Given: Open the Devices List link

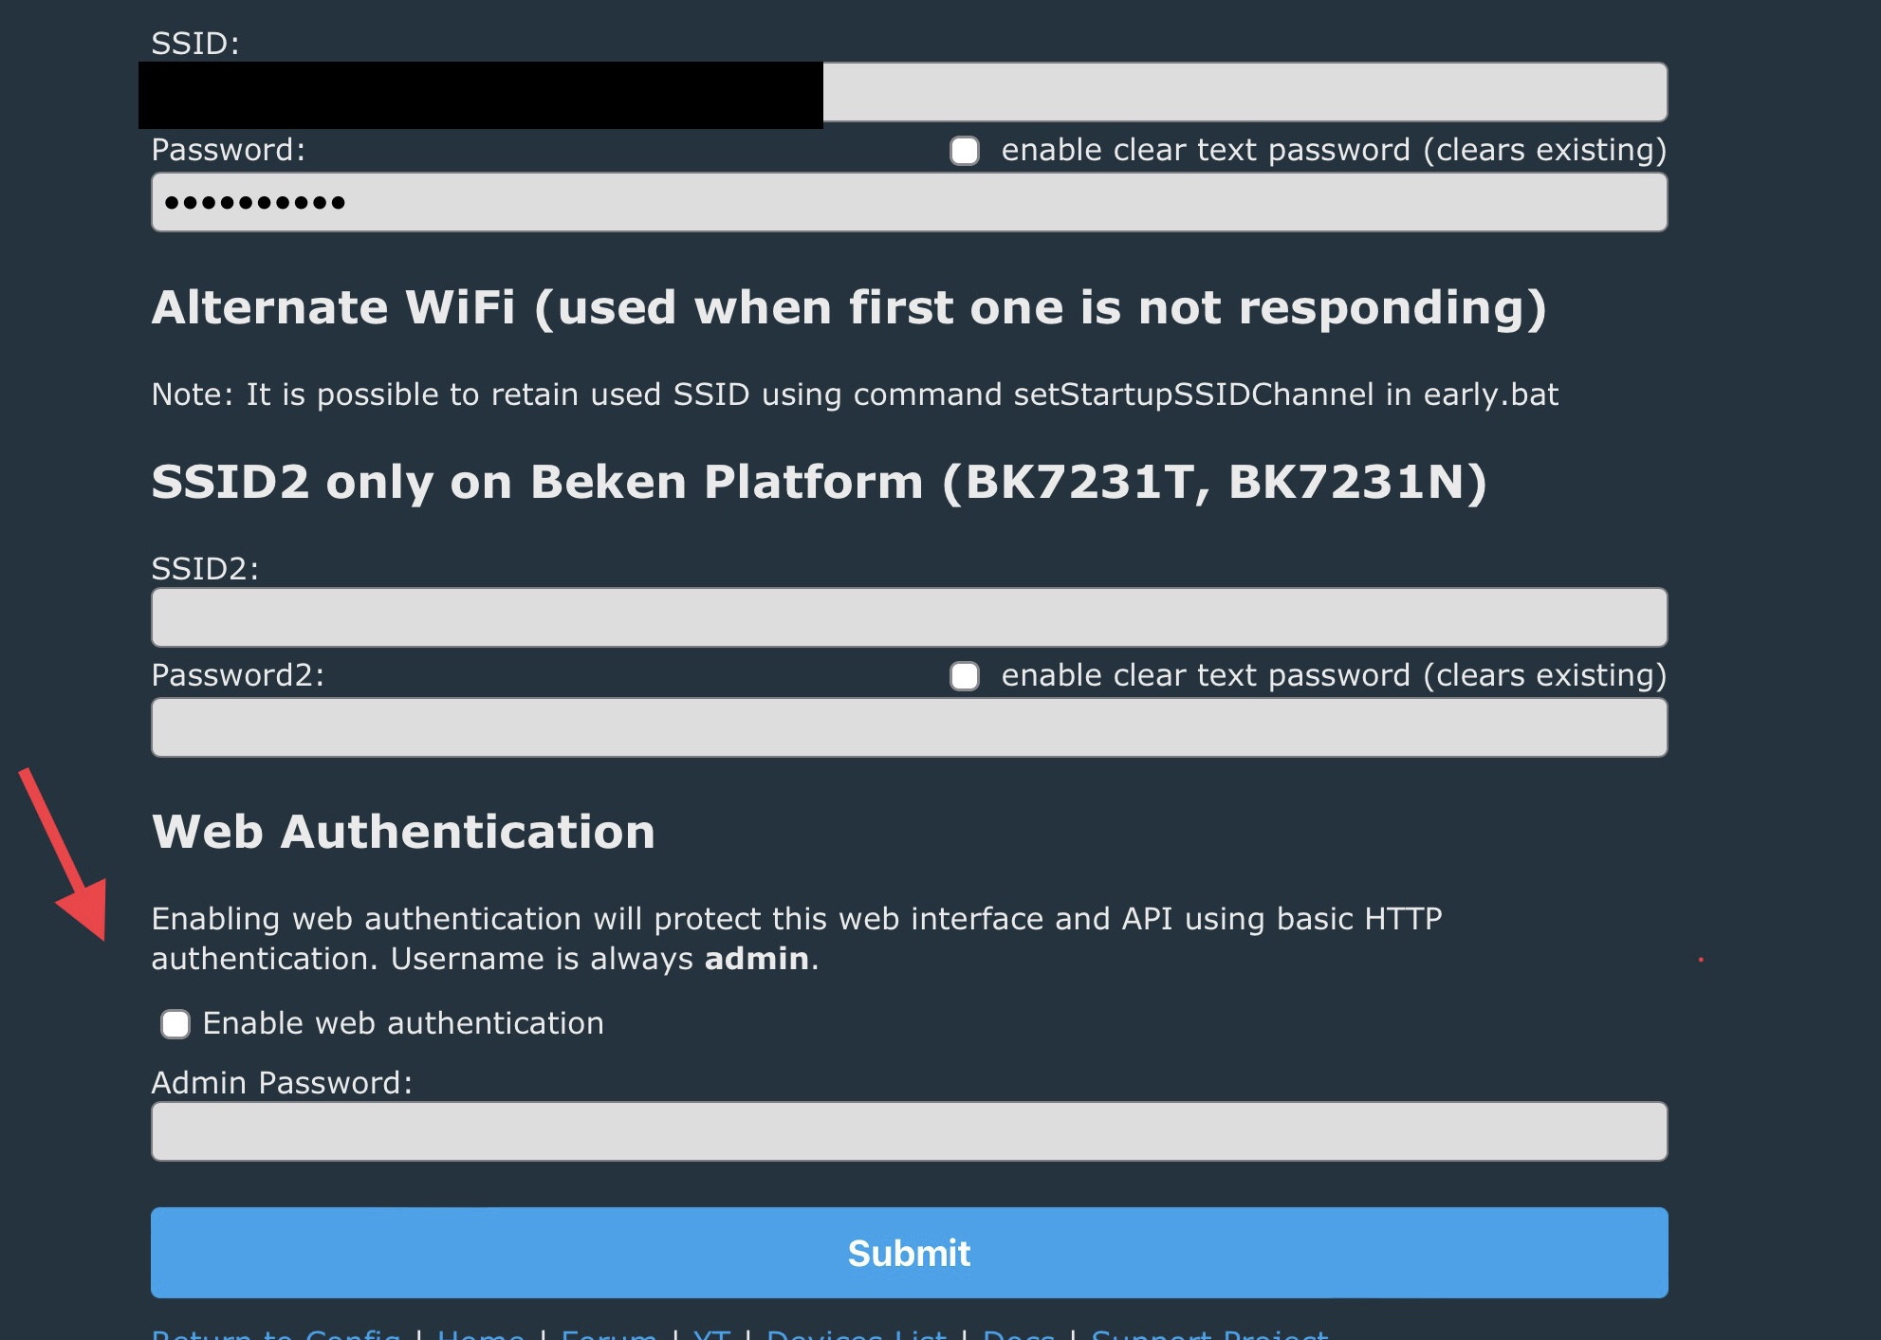Looking at the screenshot, I should [856, 1333].
